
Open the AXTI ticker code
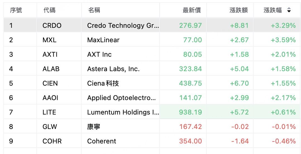50,54
